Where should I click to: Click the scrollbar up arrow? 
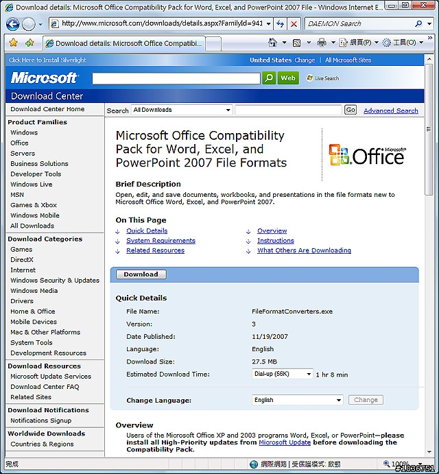click(x=429, y=60)
